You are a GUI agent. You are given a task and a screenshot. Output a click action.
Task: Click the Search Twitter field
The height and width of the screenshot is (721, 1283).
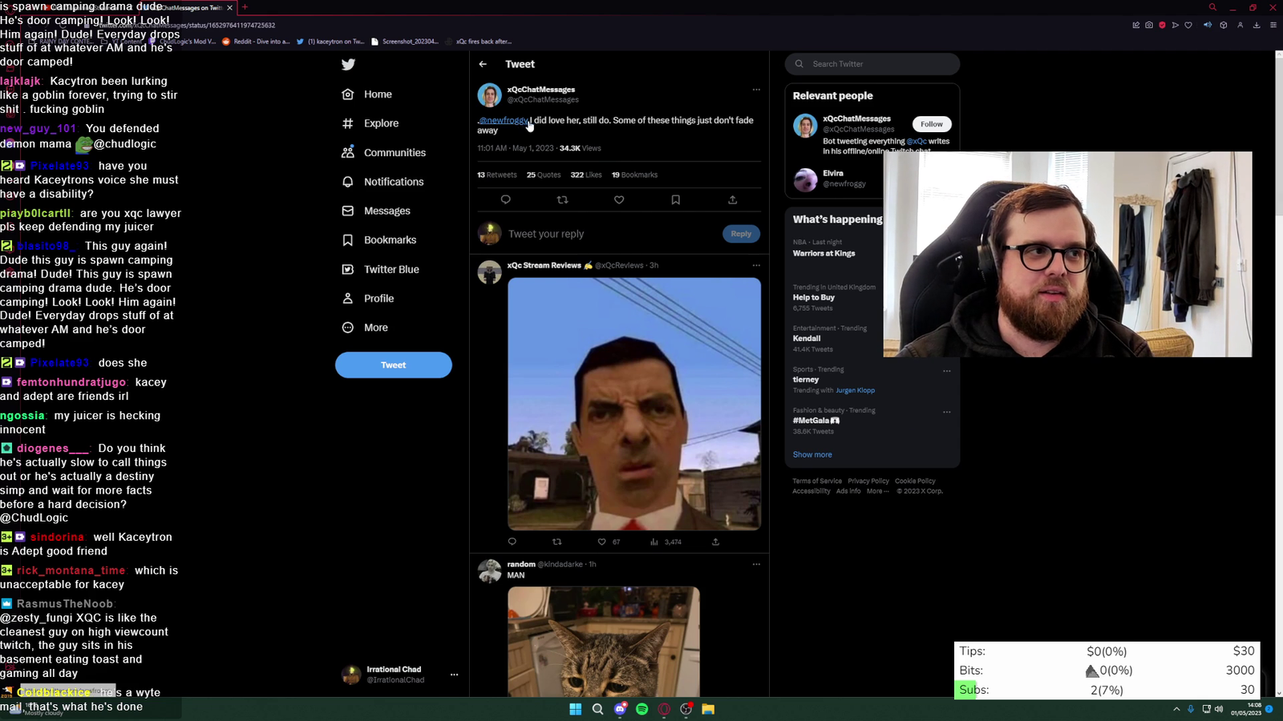(x=872, y=64)
